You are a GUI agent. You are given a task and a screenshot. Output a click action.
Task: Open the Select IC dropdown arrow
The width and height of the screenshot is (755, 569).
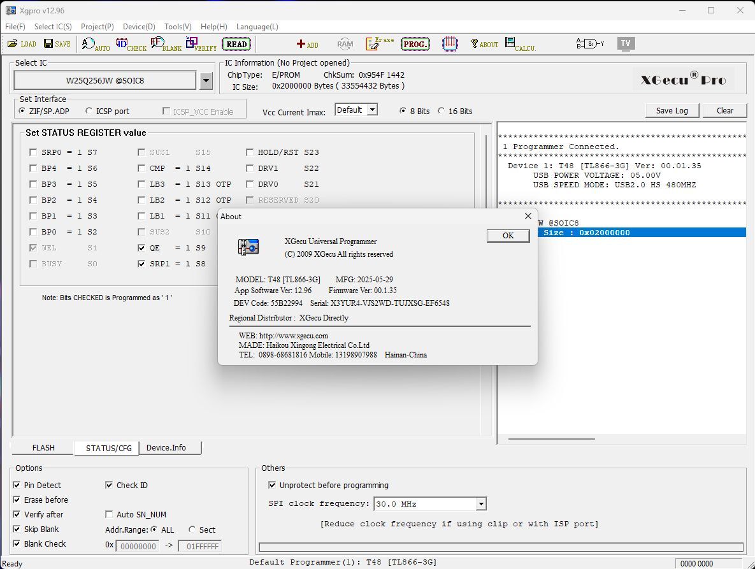click(x=206, y=80)
